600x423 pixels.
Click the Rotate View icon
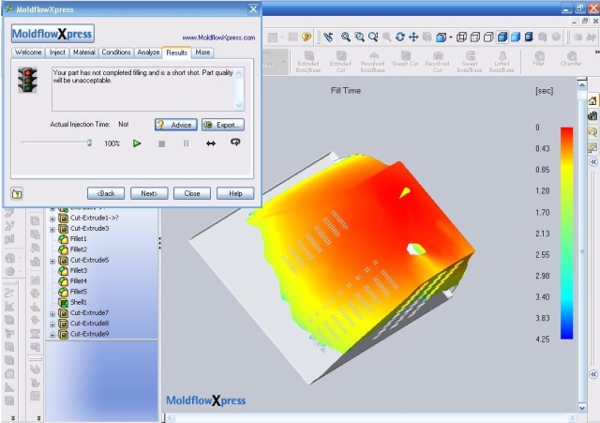tap(400, 37)
